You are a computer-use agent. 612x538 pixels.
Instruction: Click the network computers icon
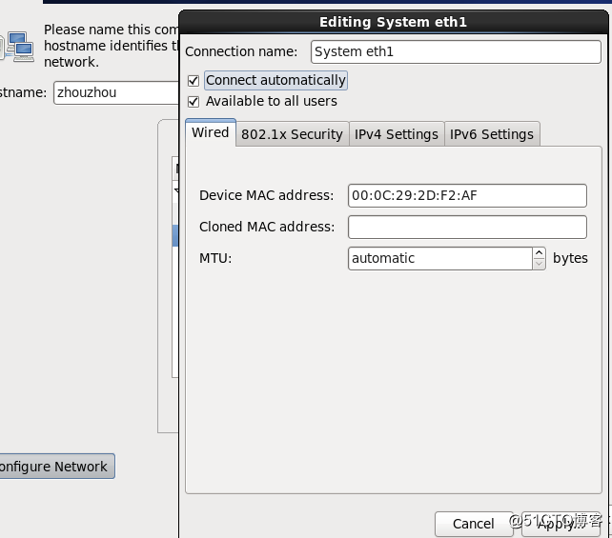(x=17, y=47)
